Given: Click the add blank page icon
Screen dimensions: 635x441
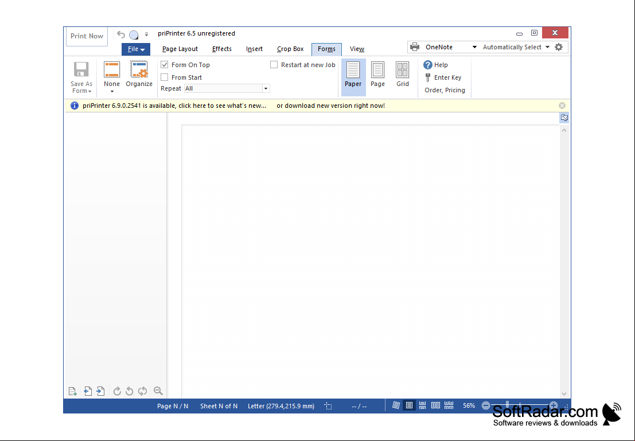Looking at the screenshot, I should [72, 391].
